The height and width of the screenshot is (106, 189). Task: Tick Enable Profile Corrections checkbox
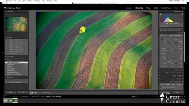click(161, 88)
